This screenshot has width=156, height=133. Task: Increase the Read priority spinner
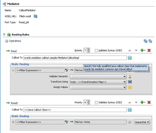pyautogui.click(x=88, y=49)
